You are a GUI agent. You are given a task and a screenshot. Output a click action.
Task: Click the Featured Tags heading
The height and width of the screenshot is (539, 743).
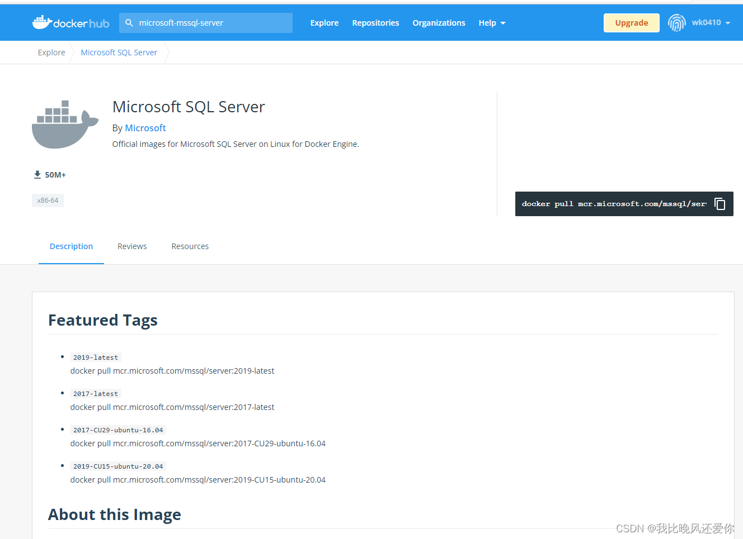(x=103, y=320)
